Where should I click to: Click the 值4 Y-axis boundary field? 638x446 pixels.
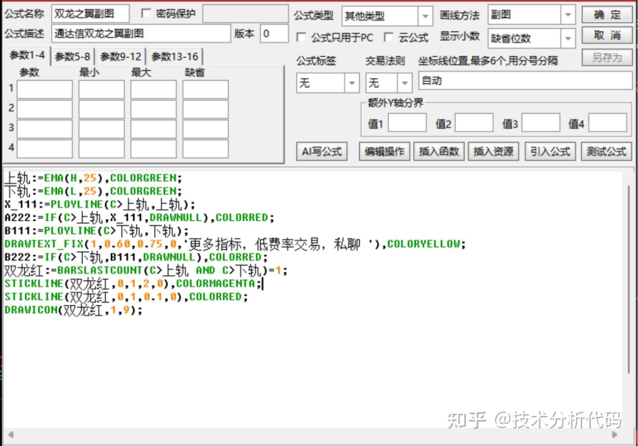tap(608, 123)
